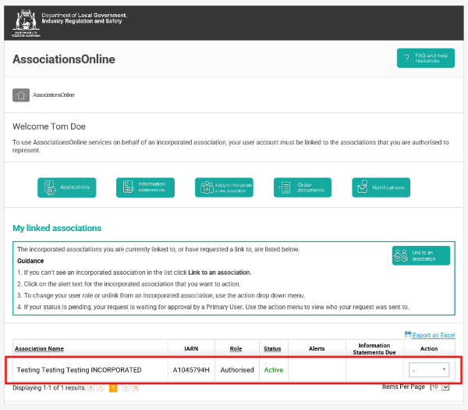Open Information statements

tap(145, 187)
